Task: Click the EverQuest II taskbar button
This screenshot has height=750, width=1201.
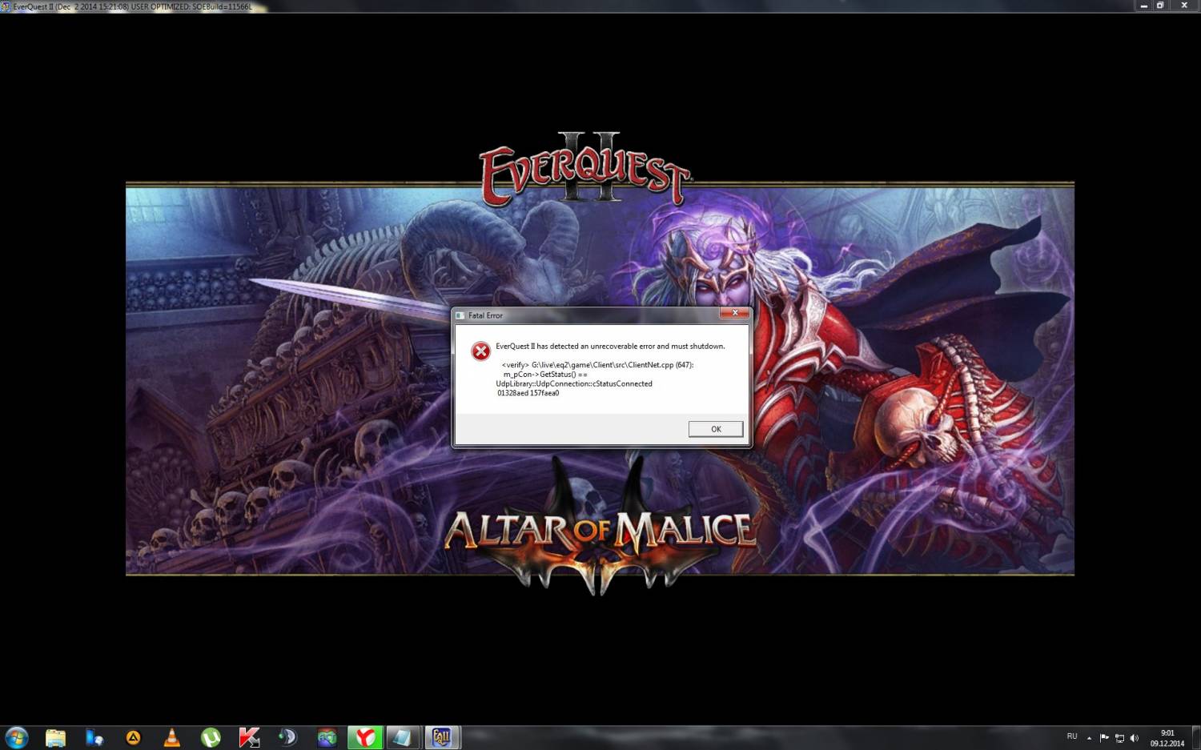Action: (442, 737)
